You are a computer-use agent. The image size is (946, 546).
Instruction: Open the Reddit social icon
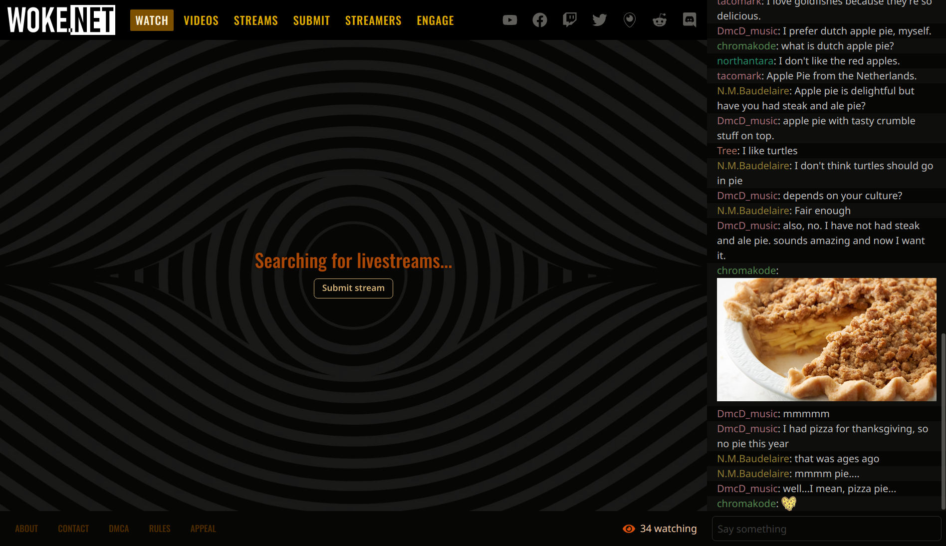[x=659, y=20]
